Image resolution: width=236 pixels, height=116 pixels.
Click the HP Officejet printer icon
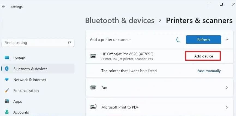click(93, 56)
